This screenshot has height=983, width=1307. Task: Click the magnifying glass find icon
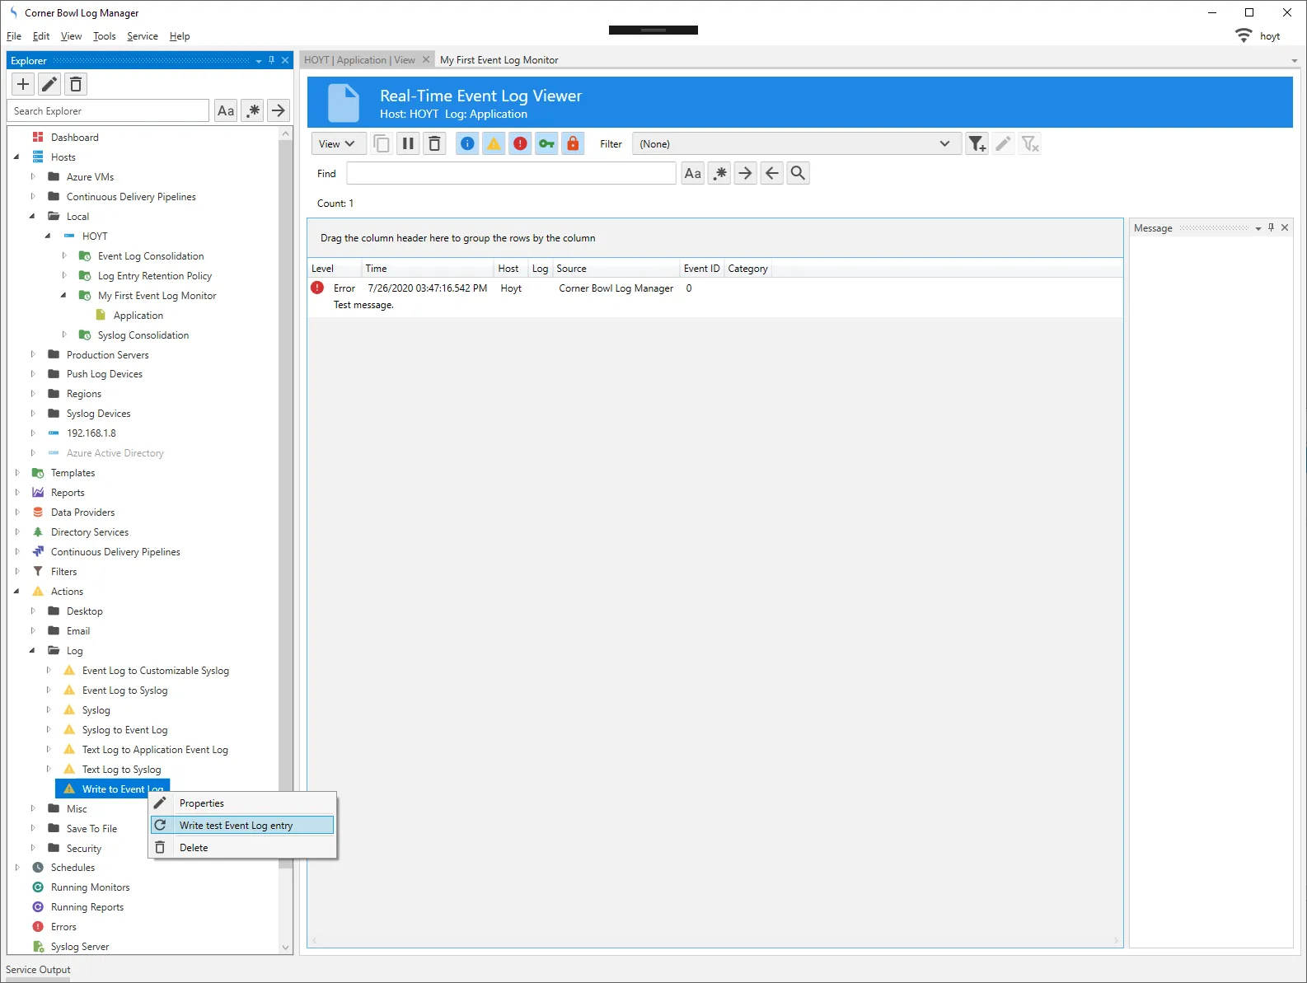click(x=798, y=173)
